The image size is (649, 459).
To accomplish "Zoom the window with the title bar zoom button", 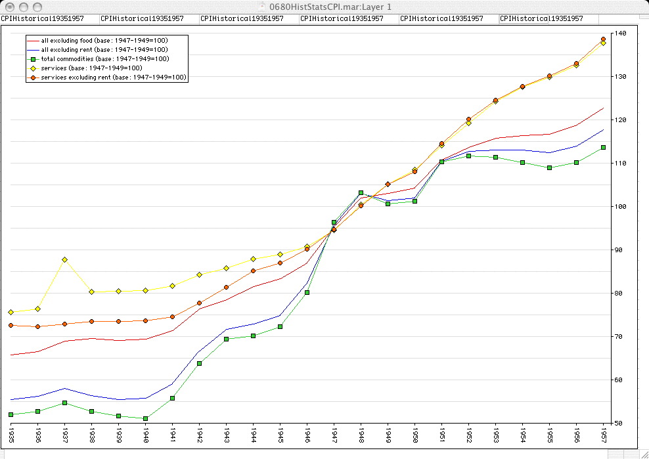I will [x=36, y=6].
